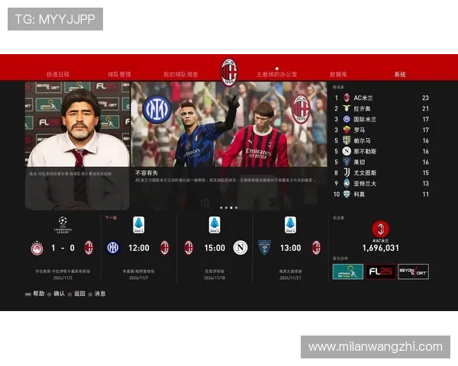The height and width of the screenshot is (366, 458).
Task: Click the Champions League logo above the 1 - 0 match
Action: click(63, 225)
